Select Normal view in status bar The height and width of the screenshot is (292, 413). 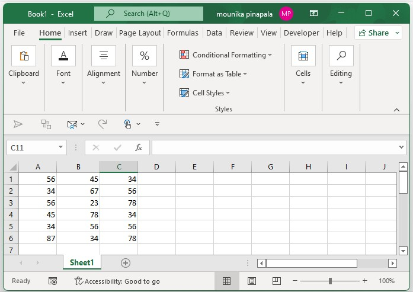[x=226, y=281]
